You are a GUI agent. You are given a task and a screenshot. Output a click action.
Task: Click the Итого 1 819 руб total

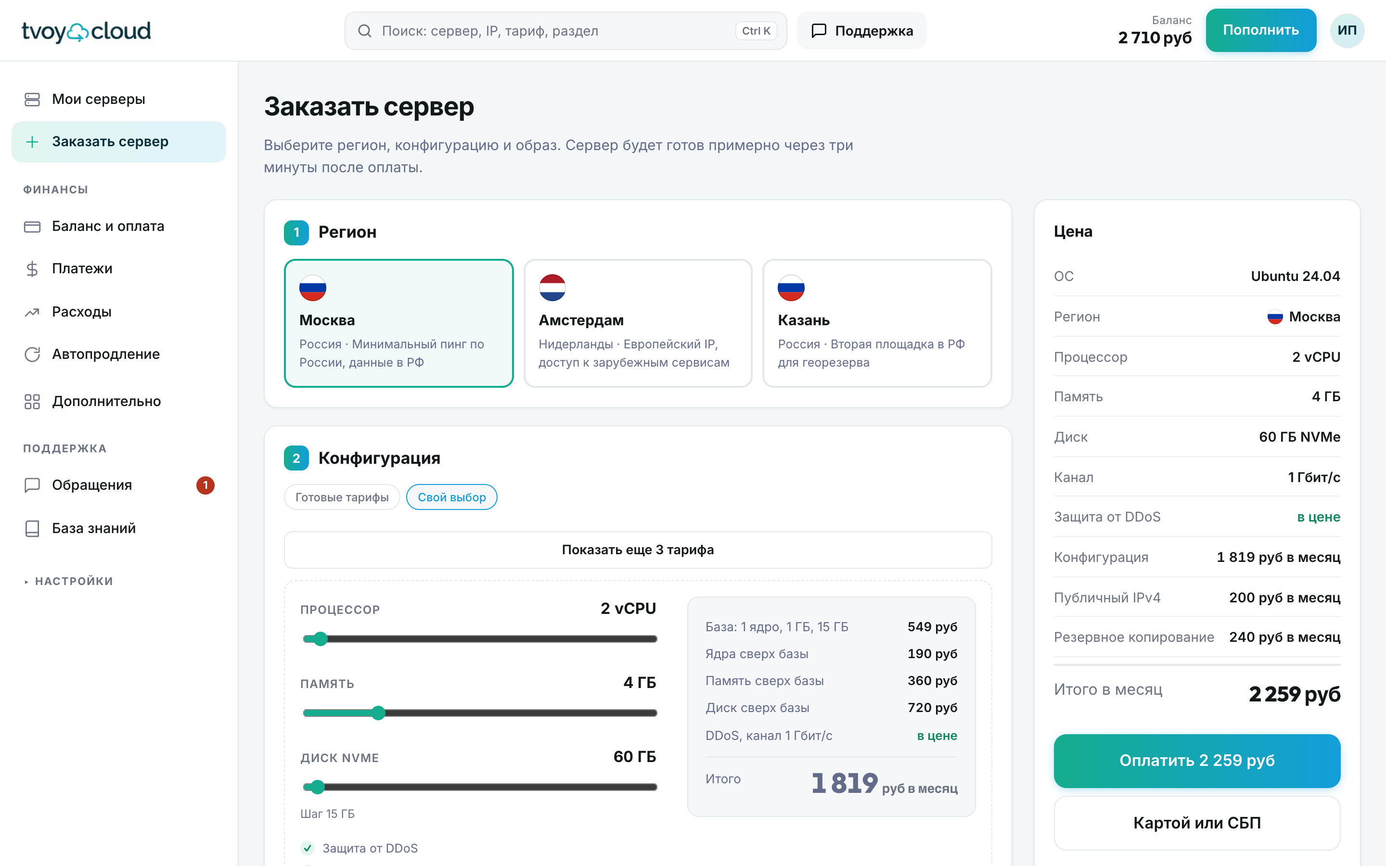831,782
